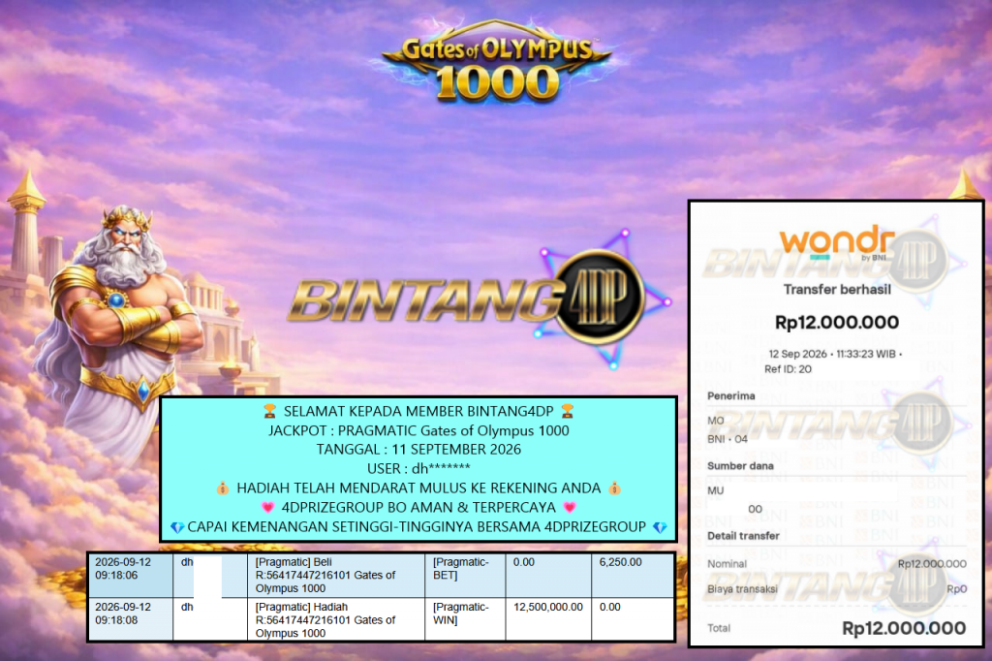
Task: Click the "Sumber dana" section label
Action: 740,466
